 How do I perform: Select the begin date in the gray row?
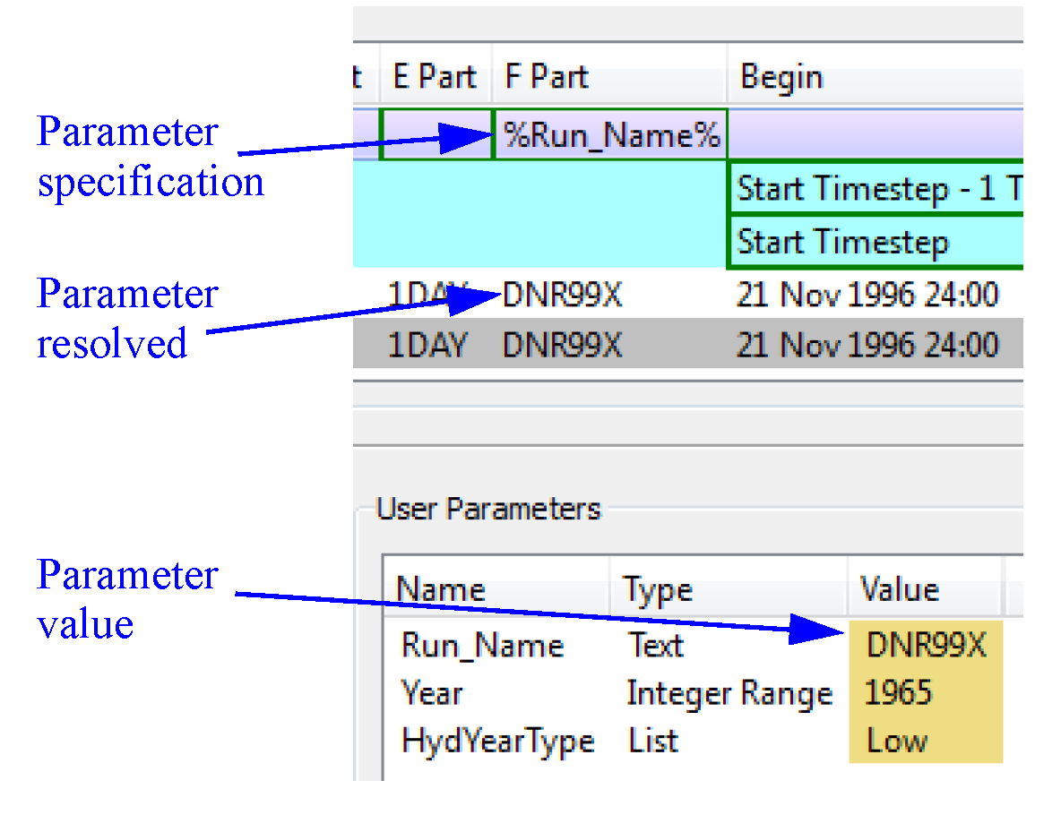coord(867,345)
